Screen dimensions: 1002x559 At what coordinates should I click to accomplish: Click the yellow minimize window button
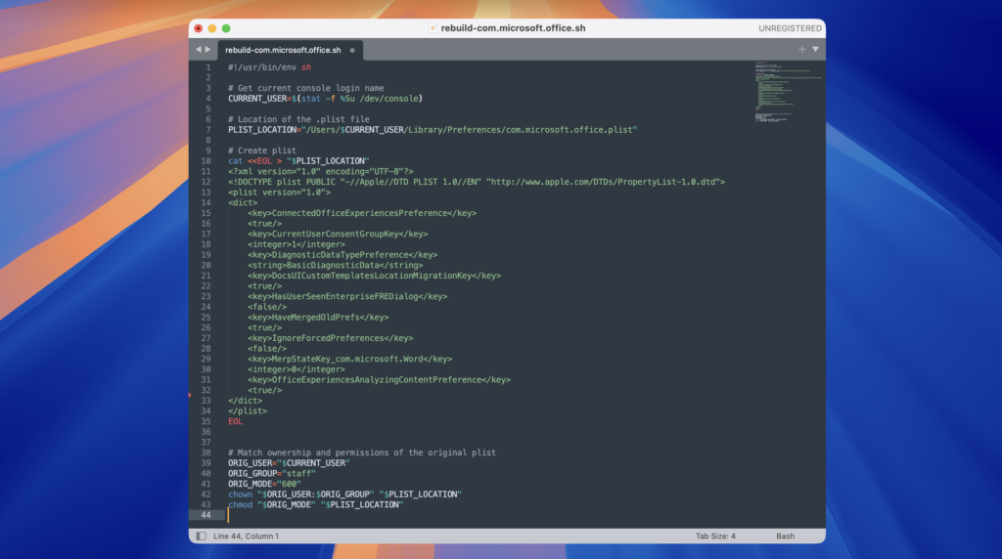pyautogui.click(x=212, y=28)
